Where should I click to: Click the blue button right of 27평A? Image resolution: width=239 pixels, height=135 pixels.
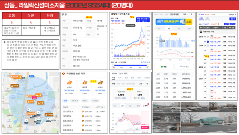(x=232, y=19)
